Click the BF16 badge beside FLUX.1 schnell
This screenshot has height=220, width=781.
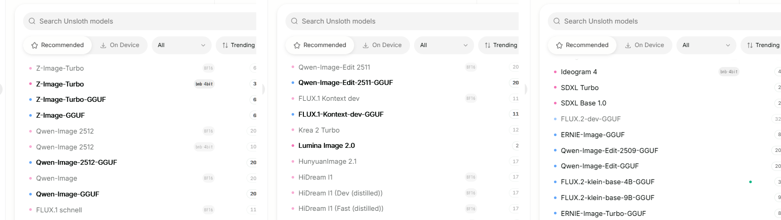[208, 210]
